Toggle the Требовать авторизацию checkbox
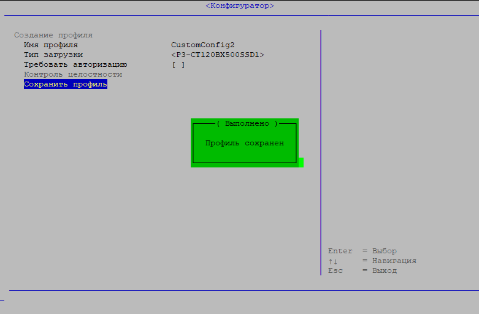Viewport: 479px width, 314px height. click(x=178, y=64)
